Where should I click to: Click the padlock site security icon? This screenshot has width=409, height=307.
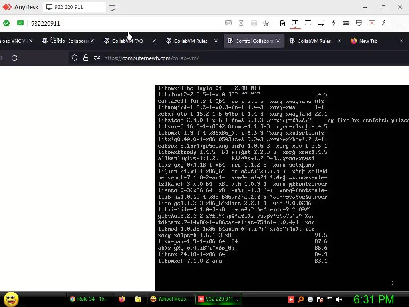click(x=86, y=58)
